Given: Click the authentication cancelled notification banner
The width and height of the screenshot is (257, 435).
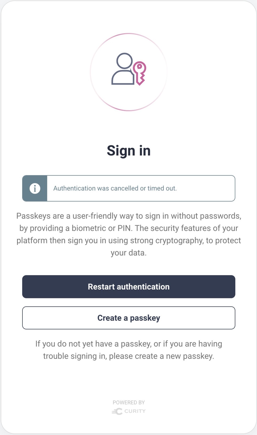Looking at the screenshot, I should [x=129, y=188].
